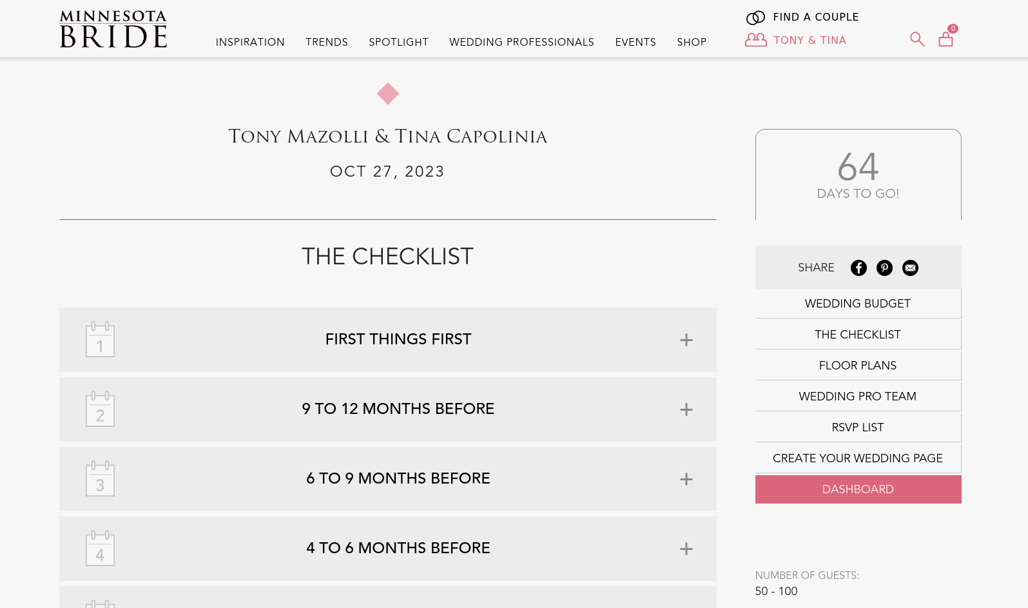This screenshot has height=608, width=1028.
Task: Click the pink diamond above couple names
Action: coord(388,94)
